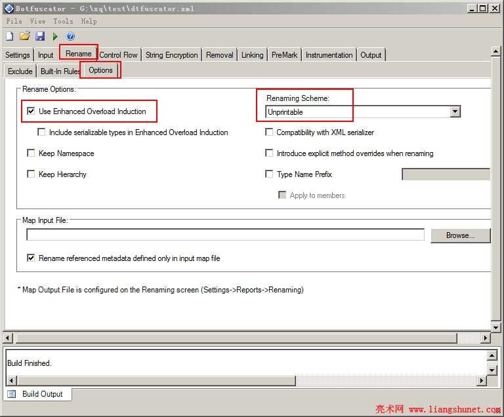
Task: Run build with the green play icon
Action: [x=55, y=36]
